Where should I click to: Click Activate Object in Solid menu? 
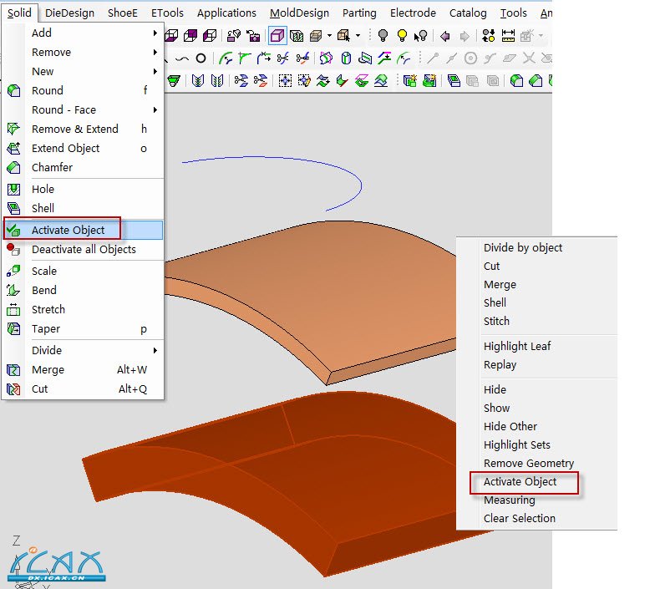(69, 230)
